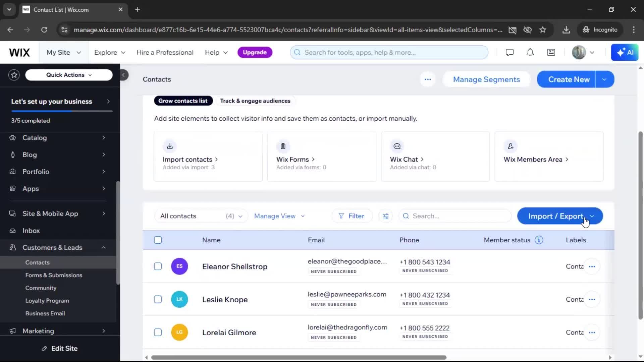This screenshot has width=644, height=362.
Task: Open more actions for Eleanor Shellstrop
Action: click(592, 266)
